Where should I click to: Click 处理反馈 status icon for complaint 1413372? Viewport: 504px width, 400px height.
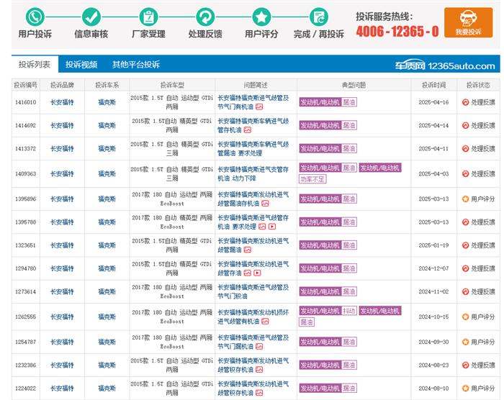click(465, 148)
